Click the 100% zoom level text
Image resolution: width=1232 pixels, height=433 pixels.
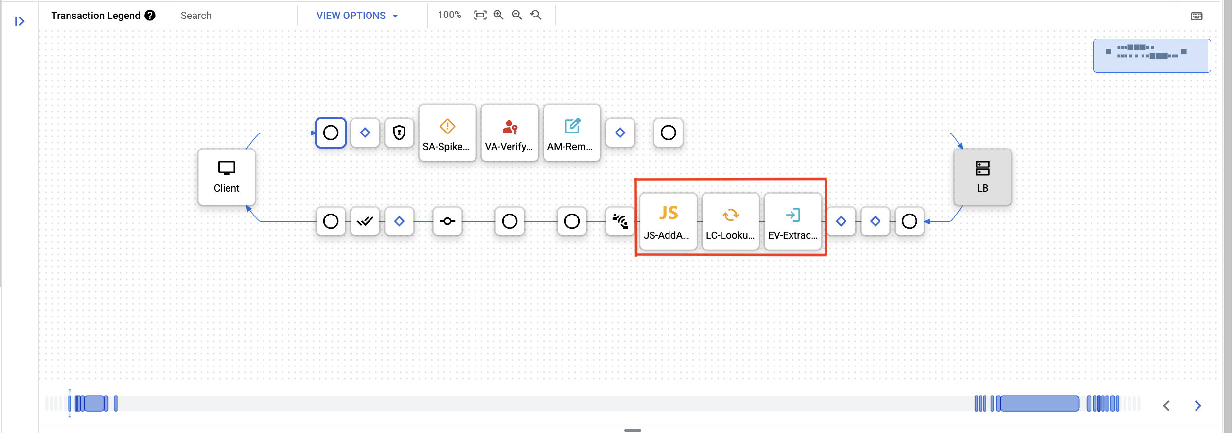click(449, 15)
